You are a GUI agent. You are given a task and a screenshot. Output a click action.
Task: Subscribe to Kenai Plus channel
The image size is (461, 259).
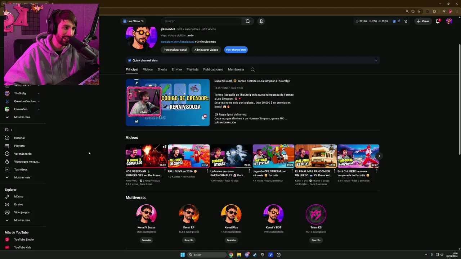click(x=231, y=240)
